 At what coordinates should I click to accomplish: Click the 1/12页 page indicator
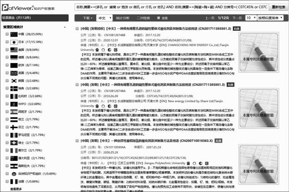point(223,18)
